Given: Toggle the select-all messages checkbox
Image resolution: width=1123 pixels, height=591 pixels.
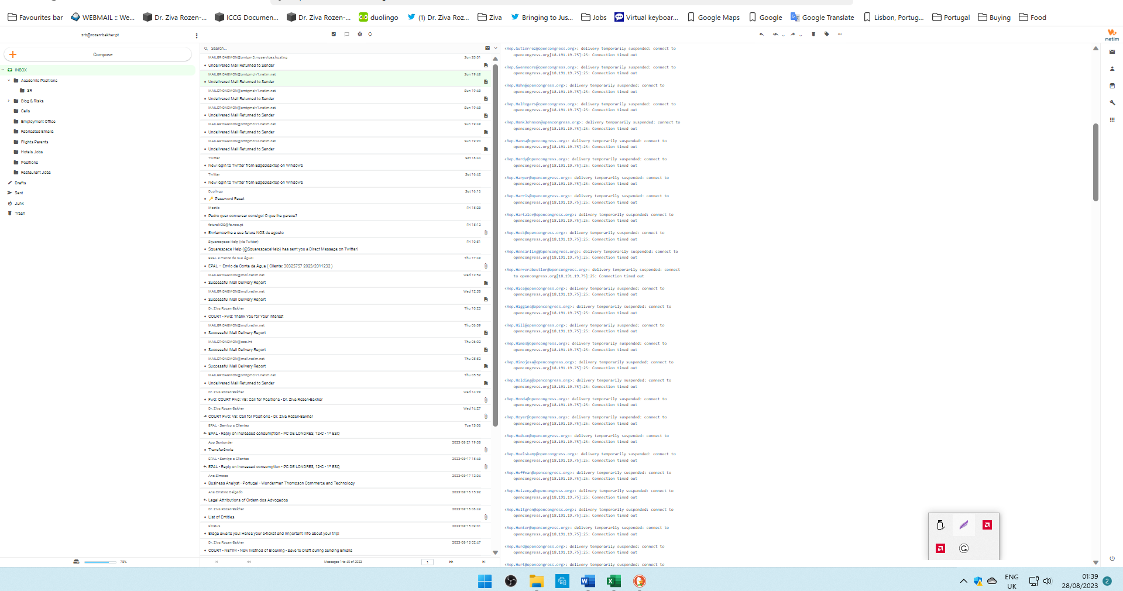Looking at the screenshot, I should 334,34.
